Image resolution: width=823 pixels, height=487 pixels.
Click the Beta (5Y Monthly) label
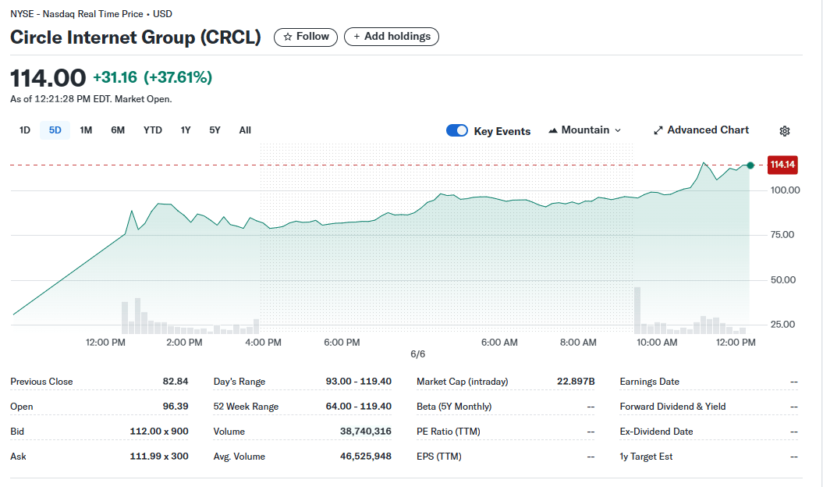tap(454, 407)
